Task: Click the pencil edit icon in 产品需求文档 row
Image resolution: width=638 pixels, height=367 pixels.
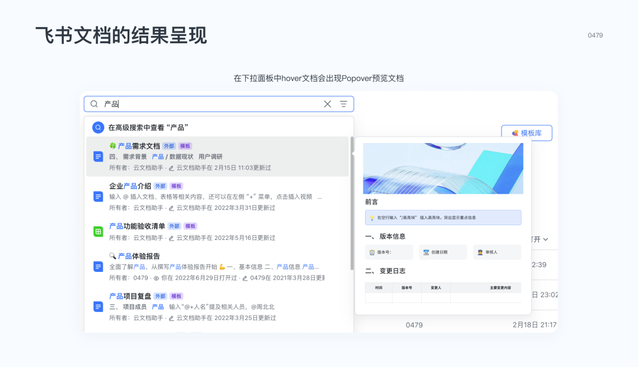Action: [x=171, y=168]
